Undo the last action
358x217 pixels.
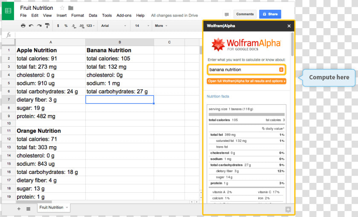[31, 26]
